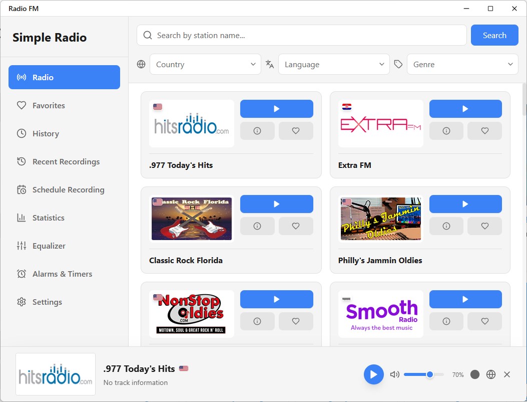Add Smooth Radio to favorites
Image resolution: width=527 pixels, height=402 pixels.
coord(484,321)
